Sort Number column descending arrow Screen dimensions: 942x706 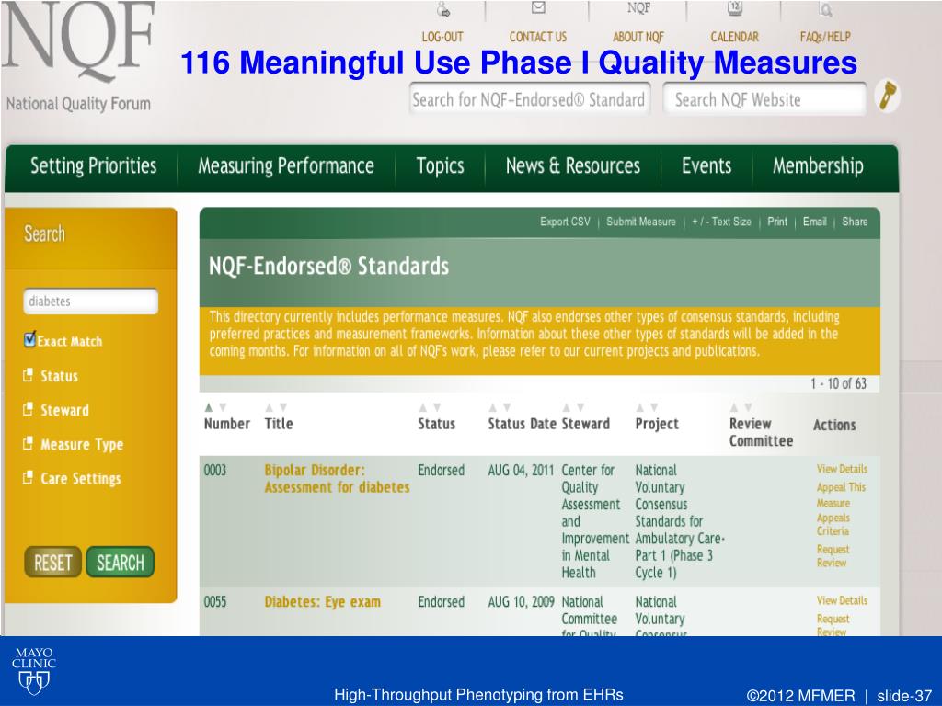pyautogui.click(x=223, y=407)
